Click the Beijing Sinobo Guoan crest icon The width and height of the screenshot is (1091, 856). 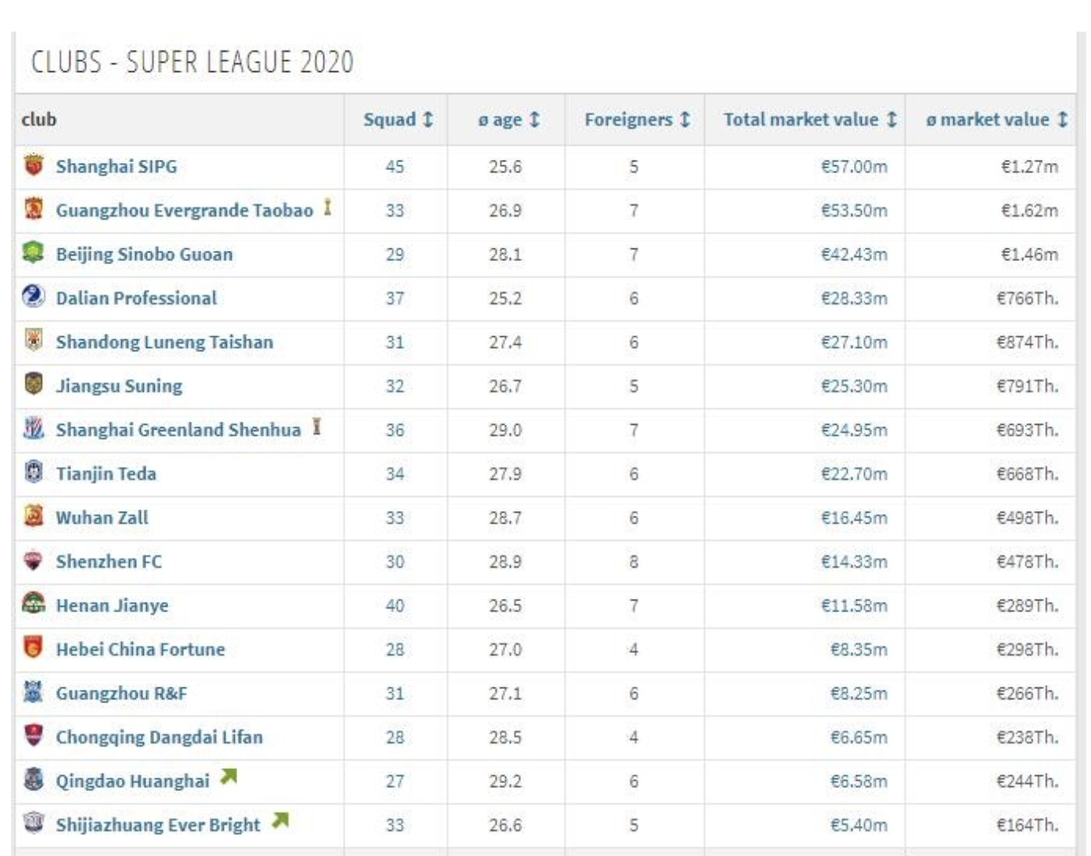[x=33, y=252]
